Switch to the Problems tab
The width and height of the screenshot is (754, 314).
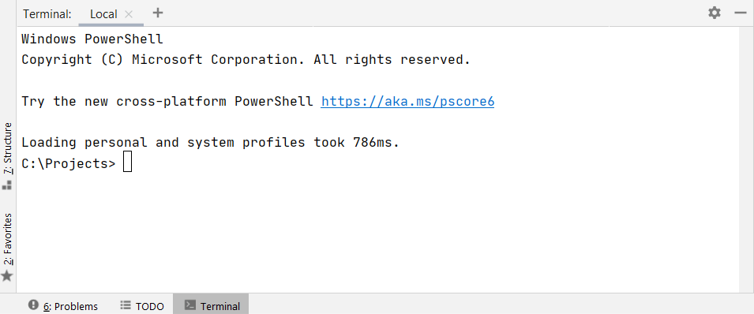point(63,306)
